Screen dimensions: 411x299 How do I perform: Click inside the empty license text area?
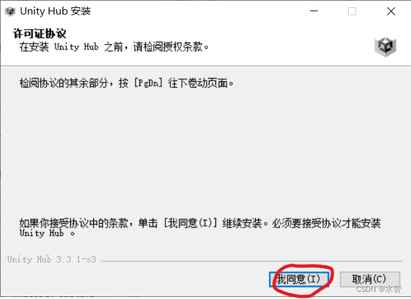click(204, 149)
